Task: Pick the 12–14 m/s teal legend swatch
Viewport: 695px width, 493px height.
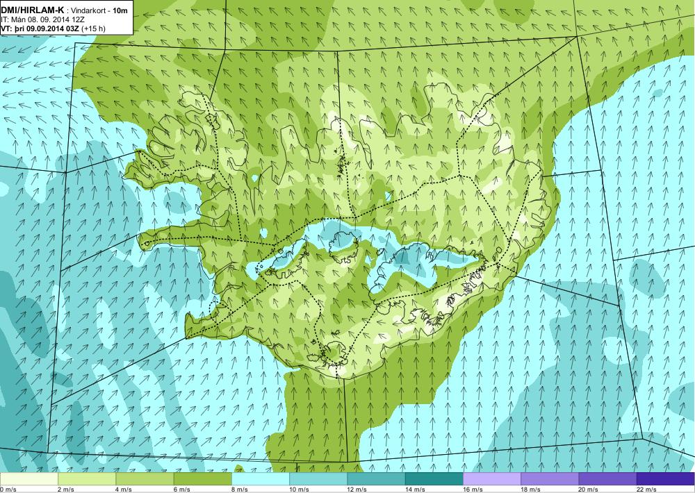Action: [376, 479]
